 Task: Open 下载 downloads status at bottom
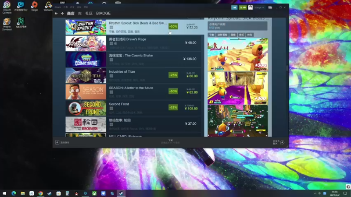tap(171, 141)
